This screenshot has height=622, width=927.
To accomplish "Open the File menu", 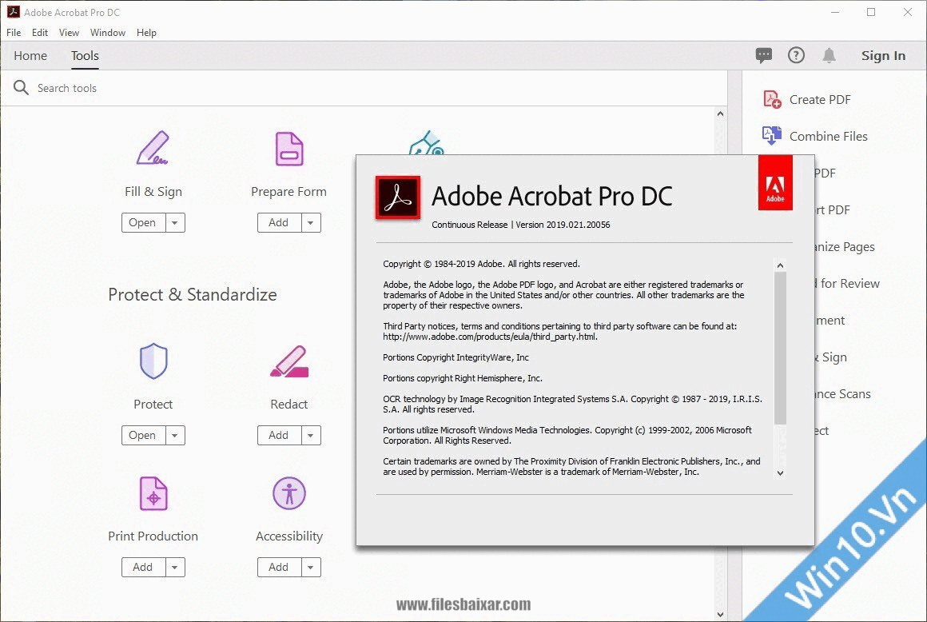I will (x=14, y=33).
